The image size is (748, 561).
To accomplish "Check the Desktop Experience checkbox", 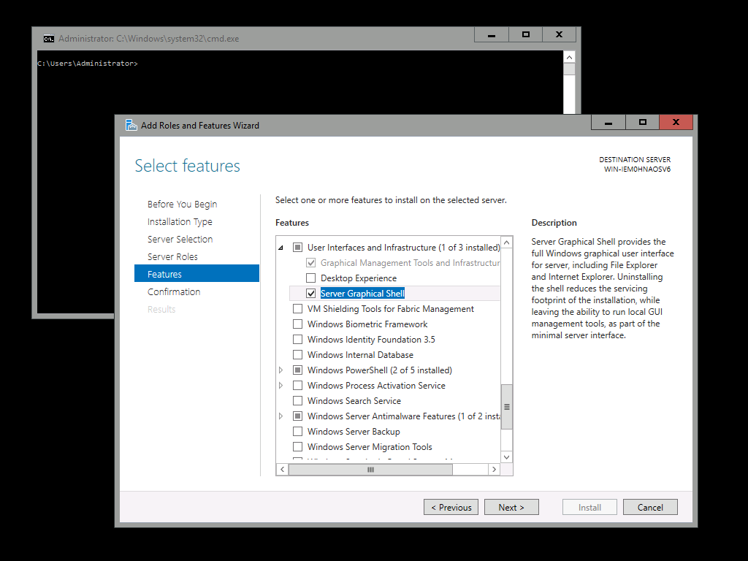I will click(310, 278).
